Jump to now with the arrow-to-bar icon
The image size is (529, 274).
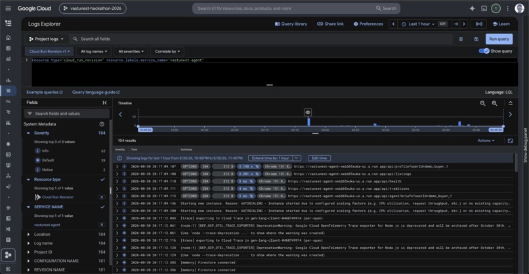[x=455, y=24]
